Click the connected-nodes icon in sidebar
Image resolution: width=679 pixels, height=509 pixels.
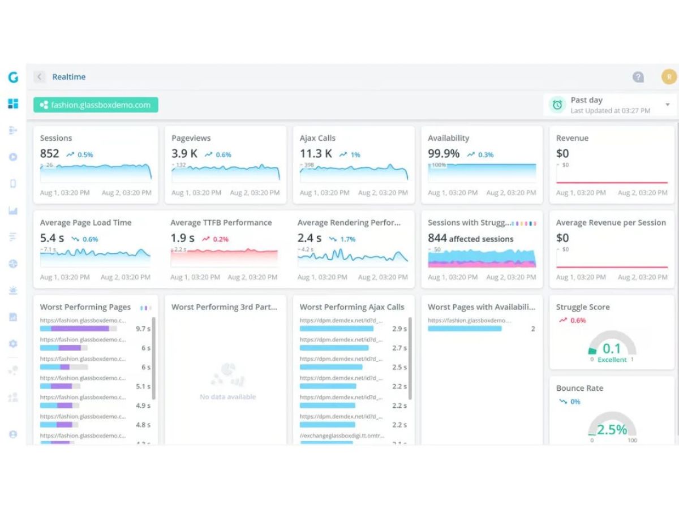[x=13, y=370]
